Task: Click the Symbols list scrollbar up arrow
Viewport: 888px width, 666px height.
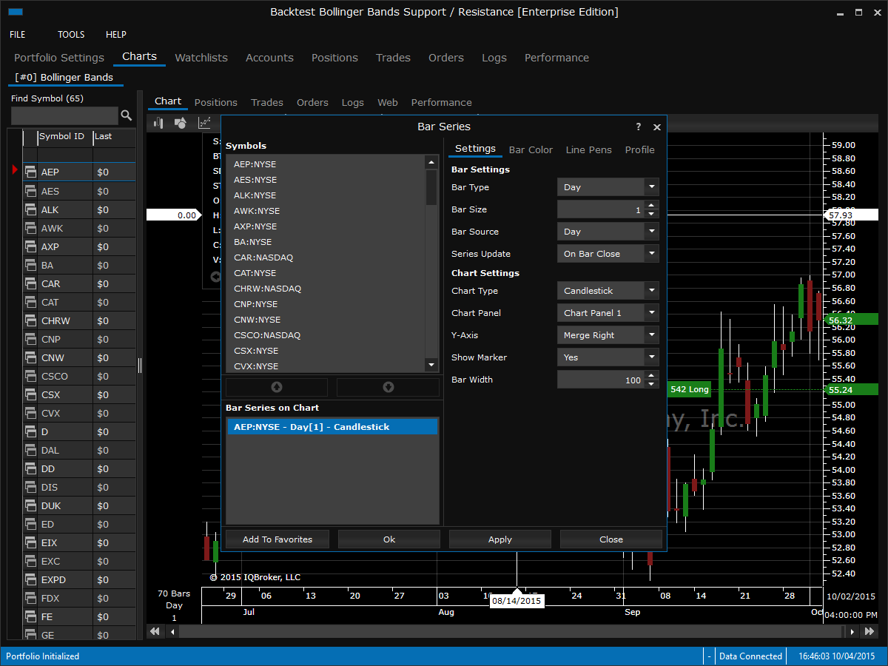Action: 431,162
